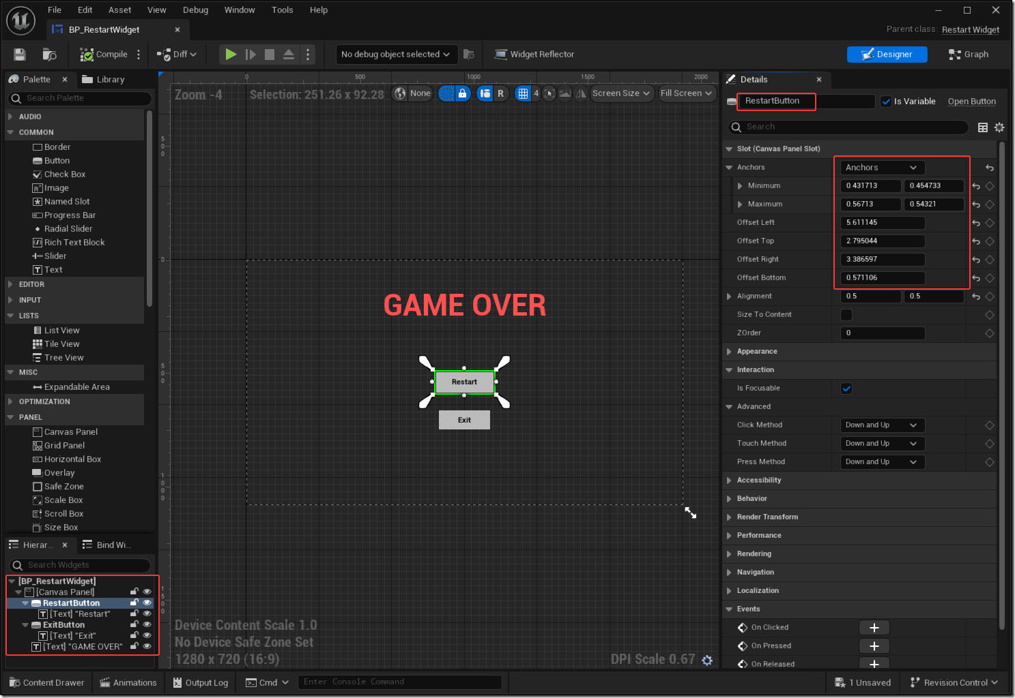
Task: Open the Asset menu
Action: click(x=120, y=10)
